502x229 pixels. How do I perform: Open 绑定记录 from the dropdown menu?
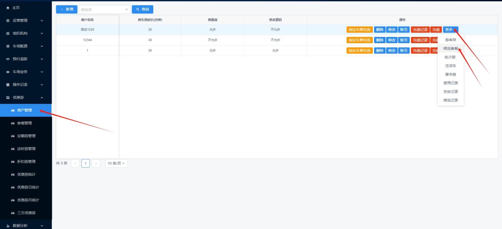click(450, 100)
